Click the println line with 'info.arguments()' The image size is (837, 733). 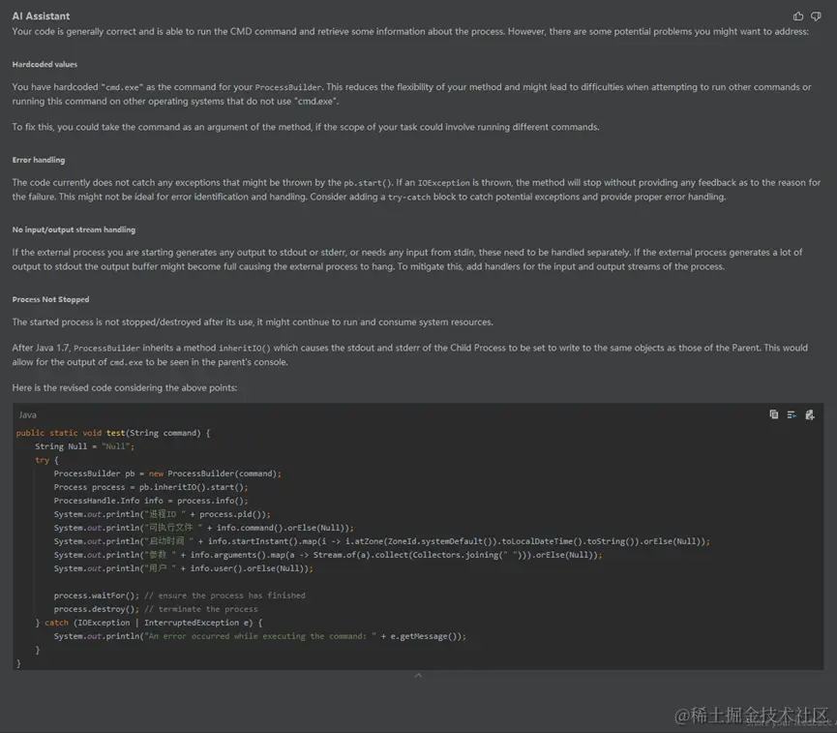(x=328, y=555)
